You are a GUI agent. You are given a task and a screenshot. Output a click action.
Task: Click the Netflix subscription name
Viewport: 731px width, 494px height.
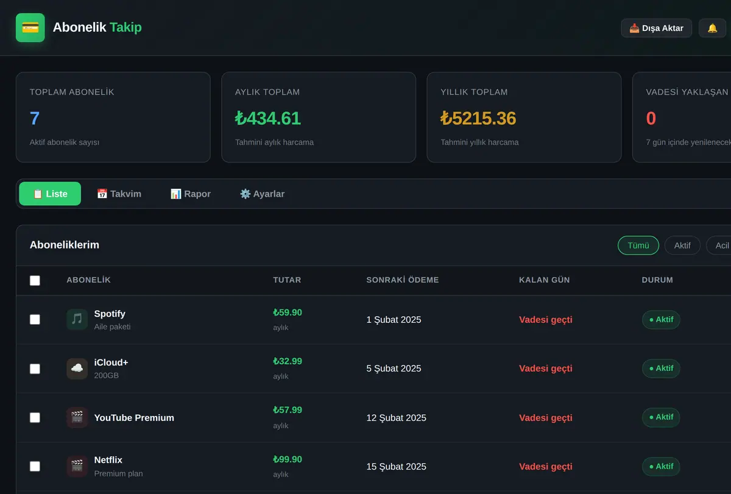[x=108, y=460]
